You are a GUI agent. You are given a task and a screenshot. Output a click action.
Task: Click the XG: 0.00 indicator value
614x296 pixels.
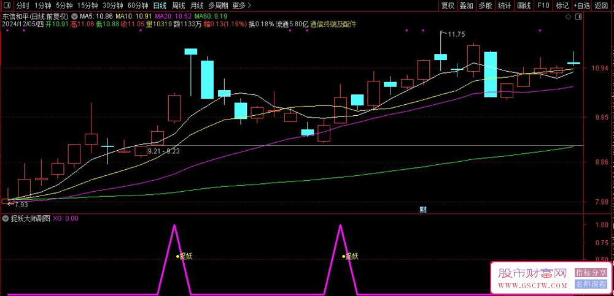point(66,219)
